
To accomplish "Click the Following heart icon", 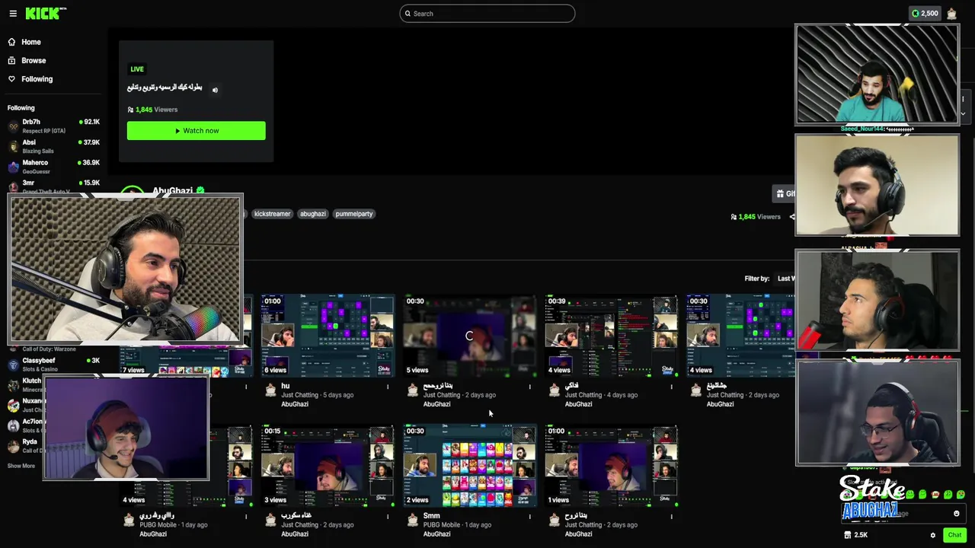I will click(11, 79).
